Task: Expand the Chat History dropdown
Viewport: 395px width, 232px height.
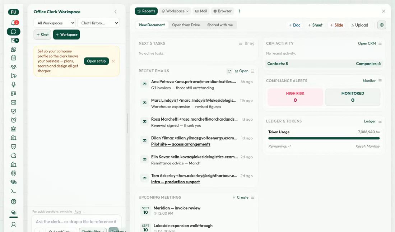Action: [98, 23]
